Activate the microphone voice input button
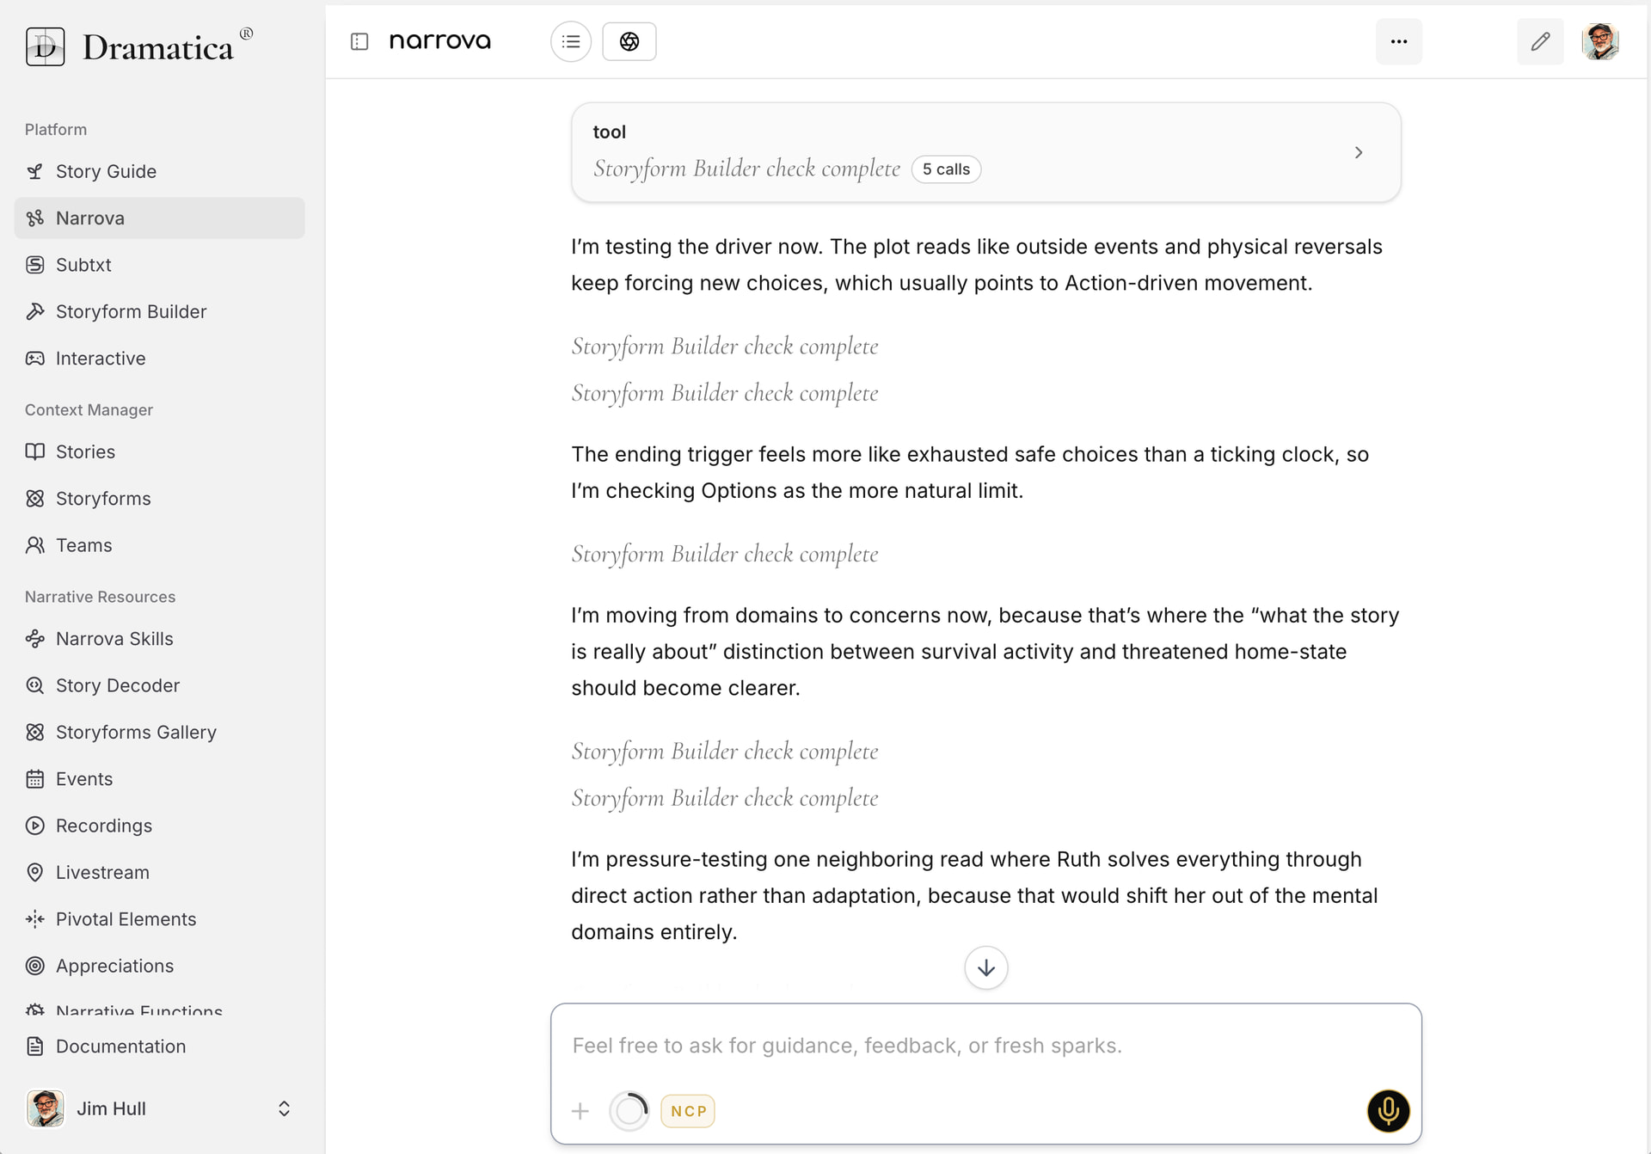The height and width of the screenshot is (1154, 1651). [1388, 1111]
